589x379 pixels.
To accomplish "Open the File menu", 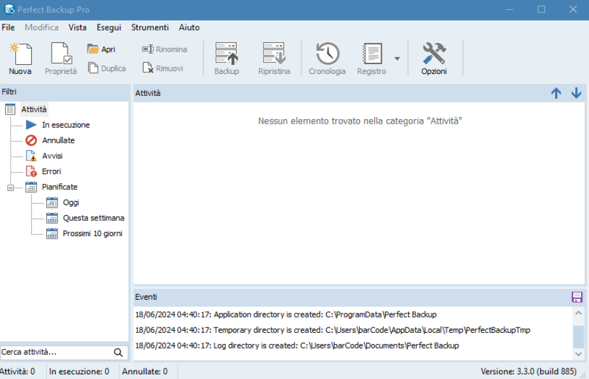I will point(8,27).
